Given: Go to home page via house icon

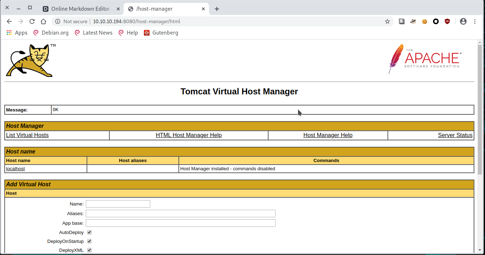Looking at the screenshot, I should pos(43,21).
